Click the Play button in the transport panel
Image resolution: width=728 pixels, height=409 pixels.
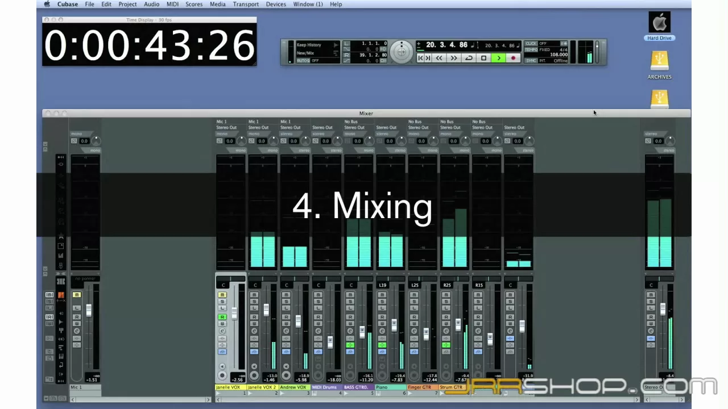click(x=498, y=57)
